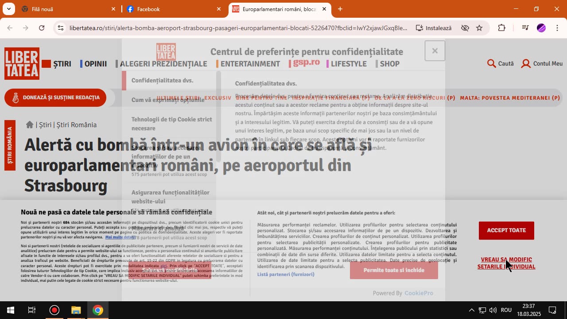Close the Facebook tab
Image resolution: width=567 pixels, height=319 pixels.
click(x=219, y=9)
